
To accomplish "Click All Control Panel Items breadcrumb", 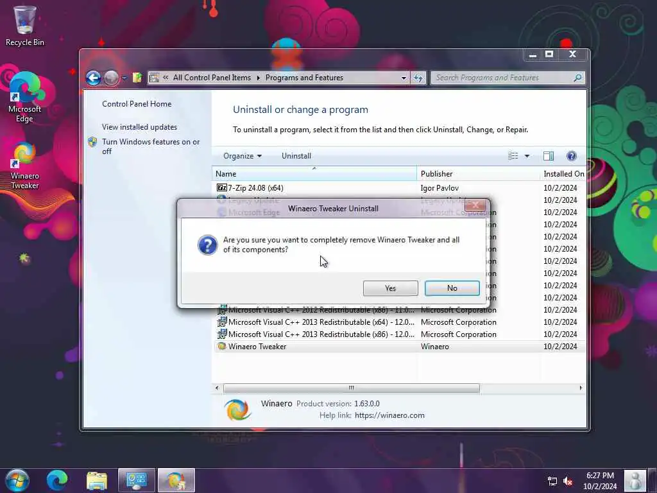I will click(212, 78).
